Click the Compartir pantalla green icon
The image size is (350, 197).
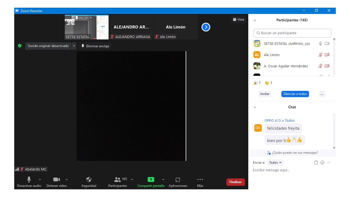pyautogui.click(x=151, y=180)
